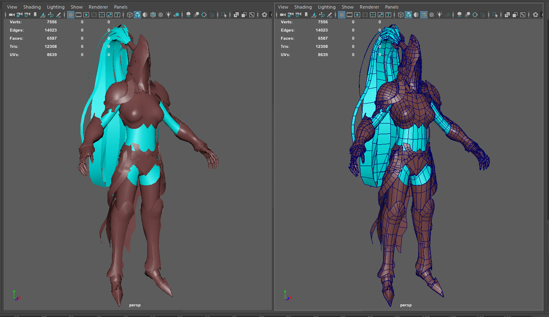The width and height of the screenshot is (549, 317).
Task: Toggle Resolution Gate in left viewport
Action: click(x=86, y=15)
